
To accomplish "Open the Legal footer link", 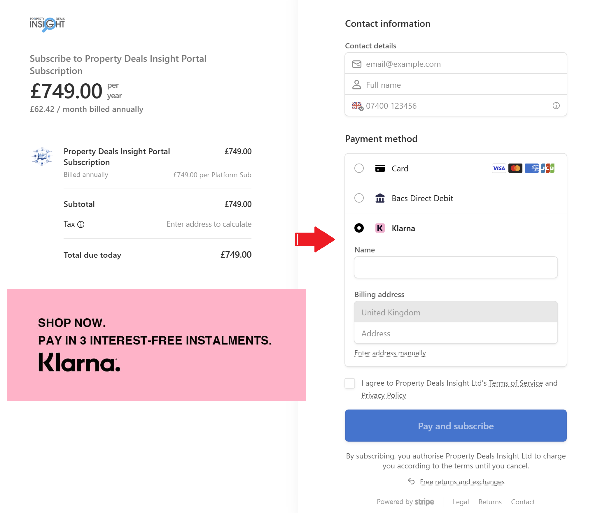I will pyautogui.click(x=460, y=502).
